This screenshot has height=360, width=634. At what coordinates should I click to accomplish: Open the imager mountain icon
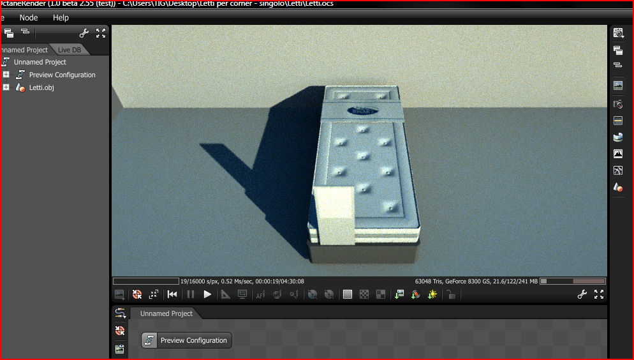[618, 154]
